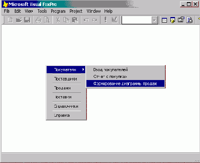This screenshot has height=163, width=200.
Task: Close the Visual FoxPro window
Action: pos(195,4)
